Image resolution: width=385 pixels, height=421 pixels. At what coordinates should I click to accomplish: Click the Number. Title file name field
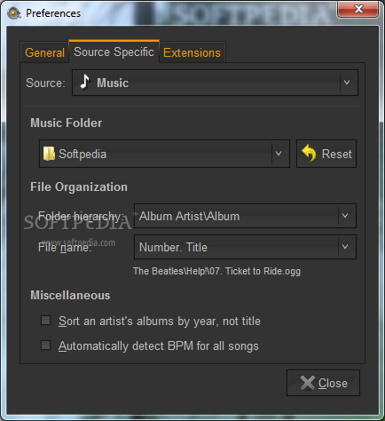pyautogui.click(x=245, y=247)
